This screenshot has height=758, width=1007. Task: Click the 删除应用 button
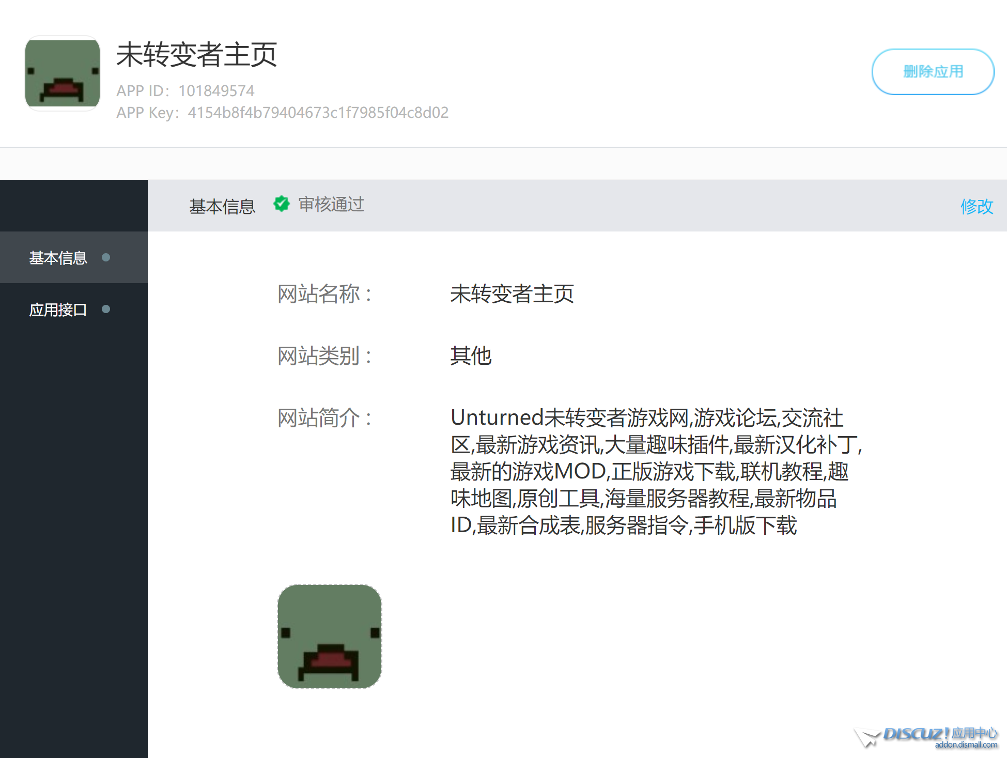click(x=933, y=72)
